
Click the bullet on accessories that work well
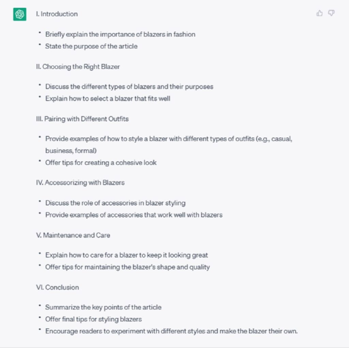pos(134,215)
